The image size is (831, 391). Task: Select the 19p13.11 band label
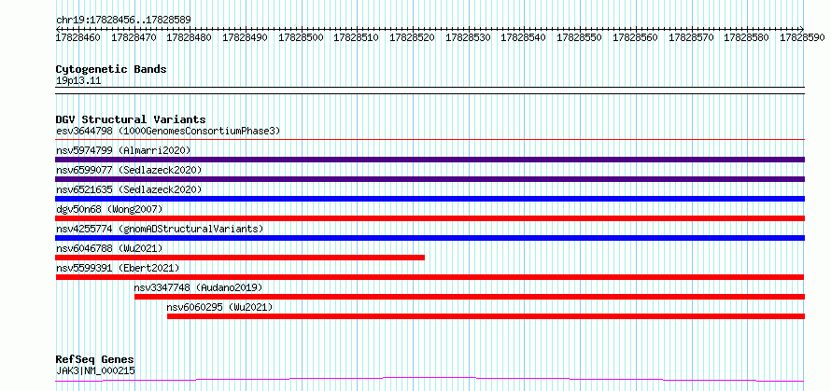pyautogui.click(x=78, y=80)
